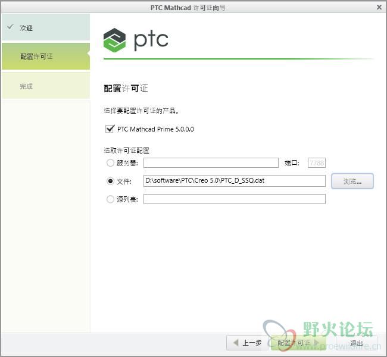Image resolution: width=387 pixels, height=357 pixels.
Task: Click the checkmark icon beside 欢迎
Action: click(x=10, y=27)
